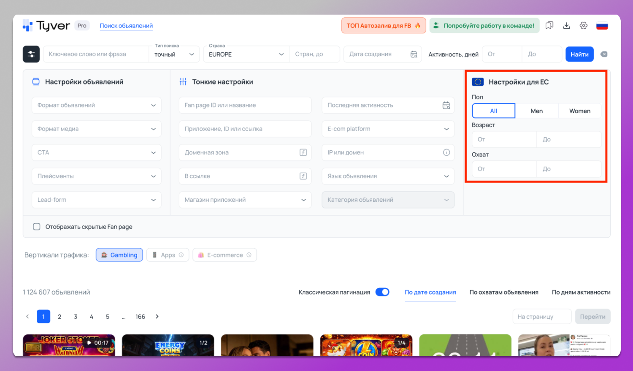This screenshot has height=371, width=633.
Task: Select the Gambling traffic vertical
Action: tap(119, 255)
